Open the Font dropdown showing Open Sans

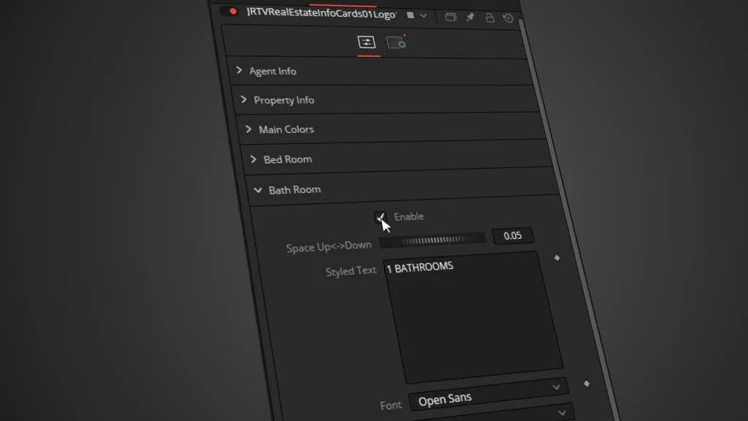tap(489, 394)
